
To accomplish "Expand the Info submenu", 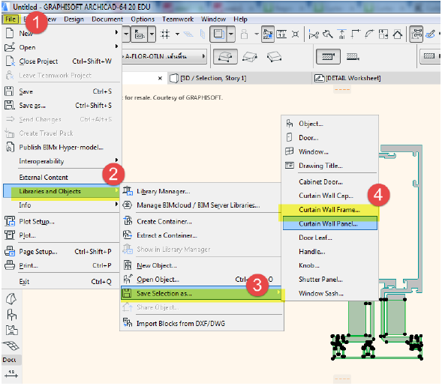I will [x=62, y=205].
